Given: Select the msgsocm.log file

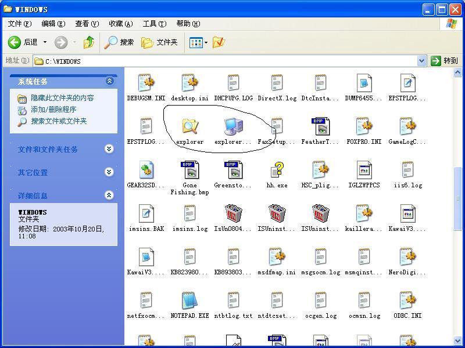Looking at the screenshot, I should point(321,262).
